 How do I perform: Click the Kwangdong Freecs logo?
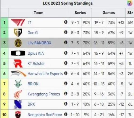coord(18,94)
